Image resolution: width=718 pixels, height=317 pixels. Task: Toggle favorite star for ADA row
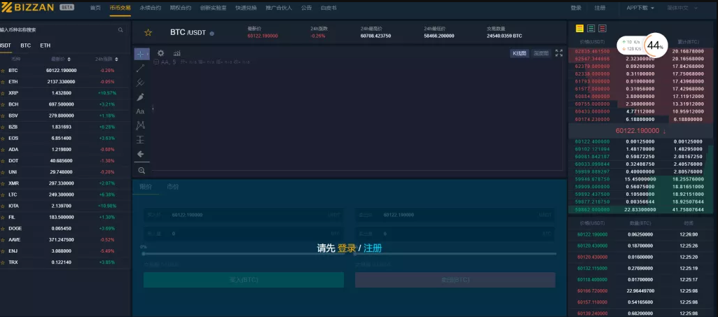click(3, 150)
